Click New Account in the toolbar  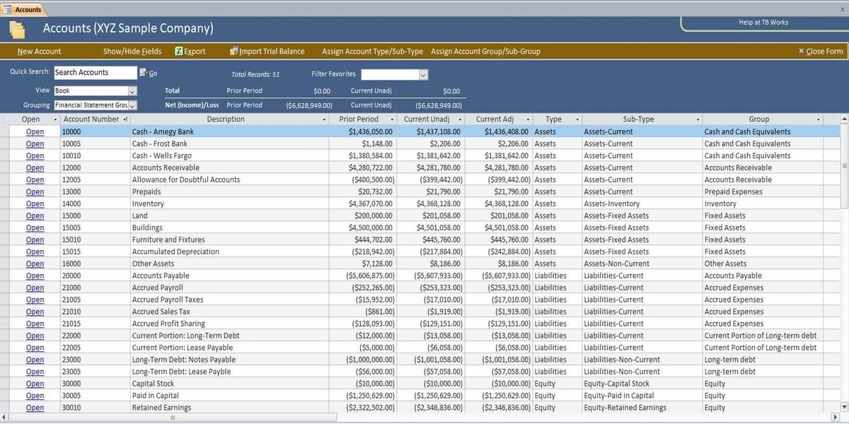coord(39,52)
